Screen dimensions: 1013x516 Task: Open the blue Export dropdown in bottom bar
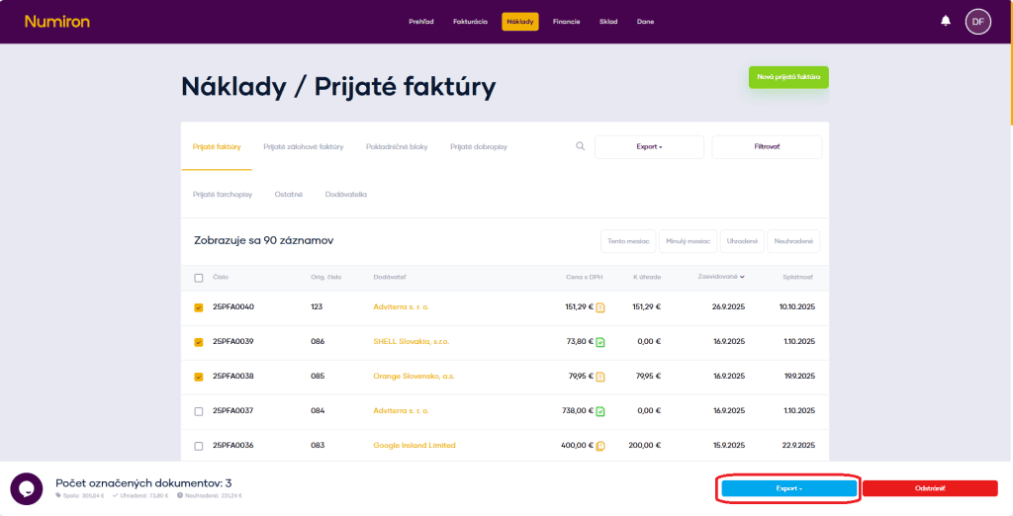[x=788, y=489]
